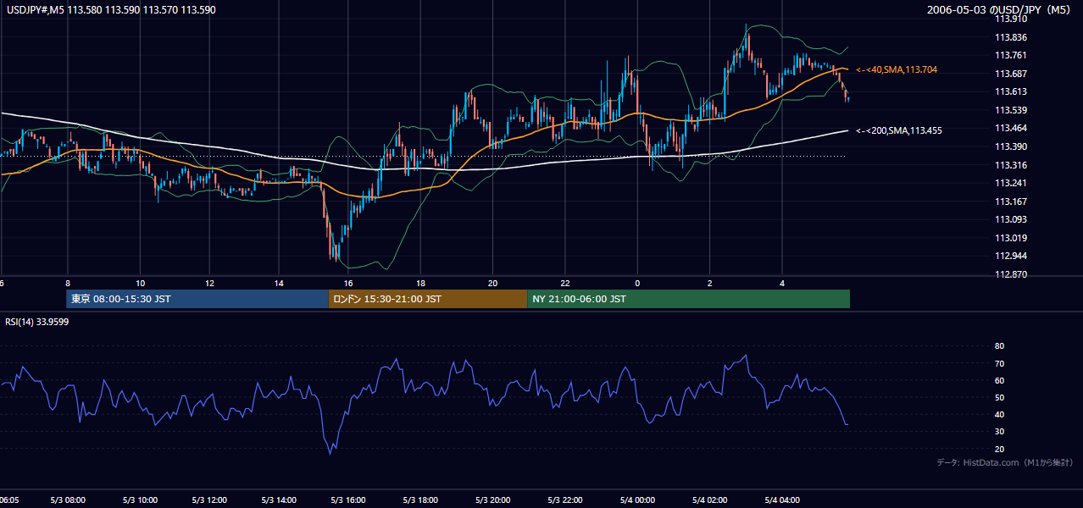
Task: Click the 5/3 16:00 time axis label
Action: [x=350, y=500]
